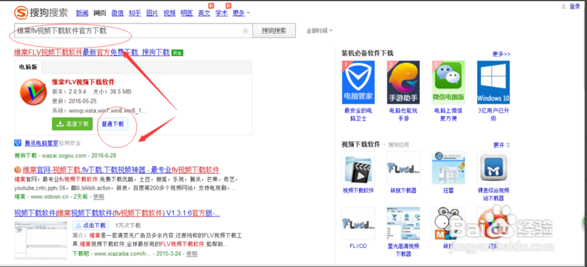Switch to the 知乎 search tab
The image size is (587, 267).
[135, 13]
